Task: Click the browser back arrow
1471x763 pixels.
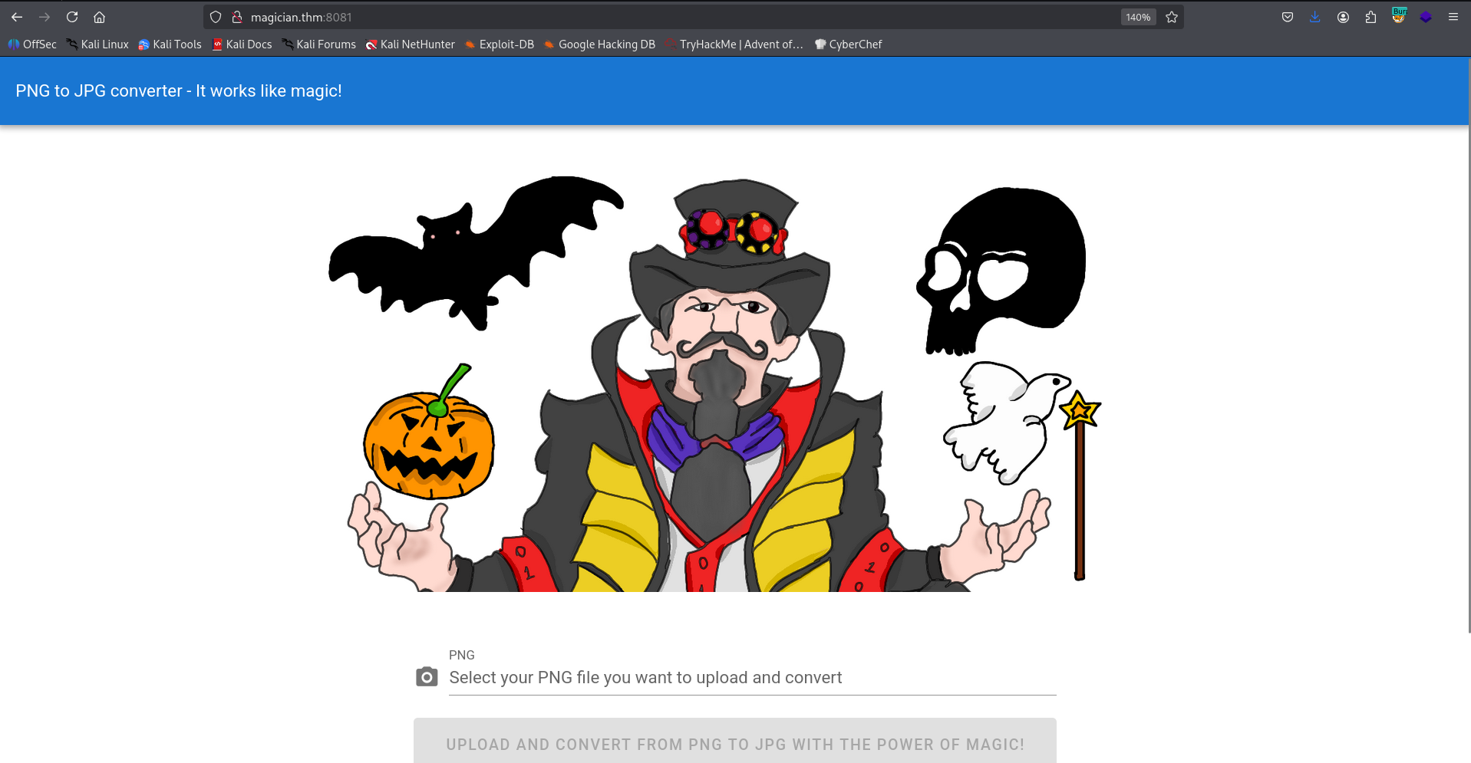Action: point(17,17)
